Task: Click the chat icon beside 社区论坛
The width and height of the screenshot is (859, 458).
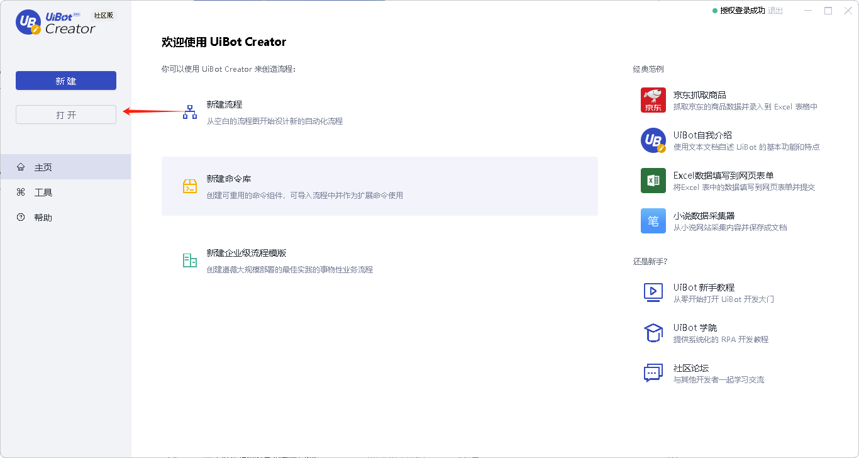Action: (653, 372)
